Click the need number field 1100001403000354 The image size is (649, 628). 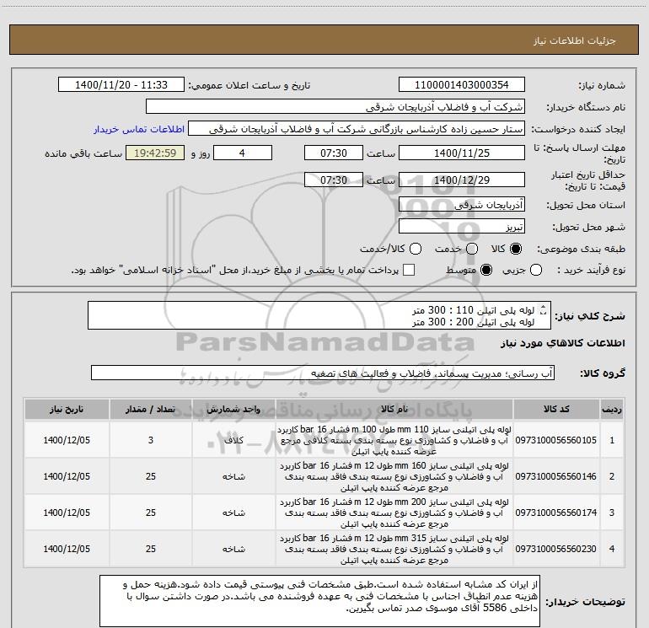point(462,84)
